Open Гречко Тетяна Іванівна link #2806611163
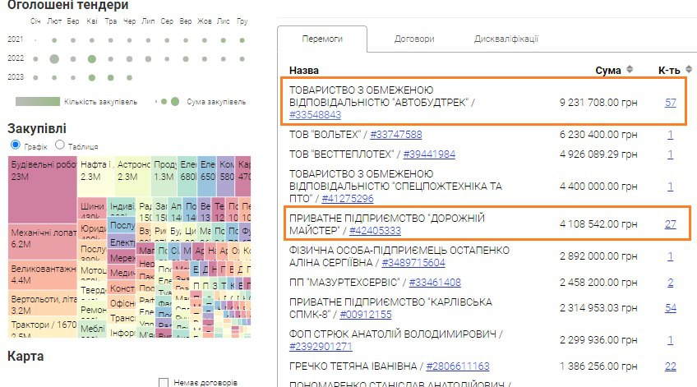The width and height of the screenshot is (697, 387). (x=455, y=366)
